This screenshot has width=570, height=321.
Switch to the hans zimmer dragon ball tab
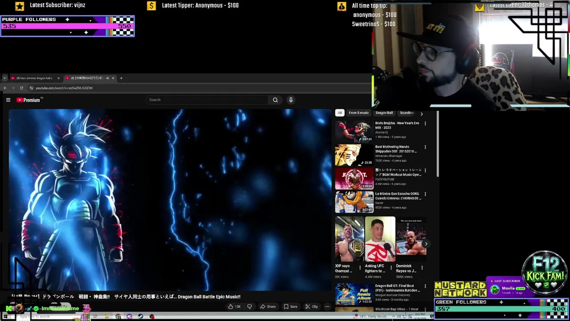click(x=35, y=78)
